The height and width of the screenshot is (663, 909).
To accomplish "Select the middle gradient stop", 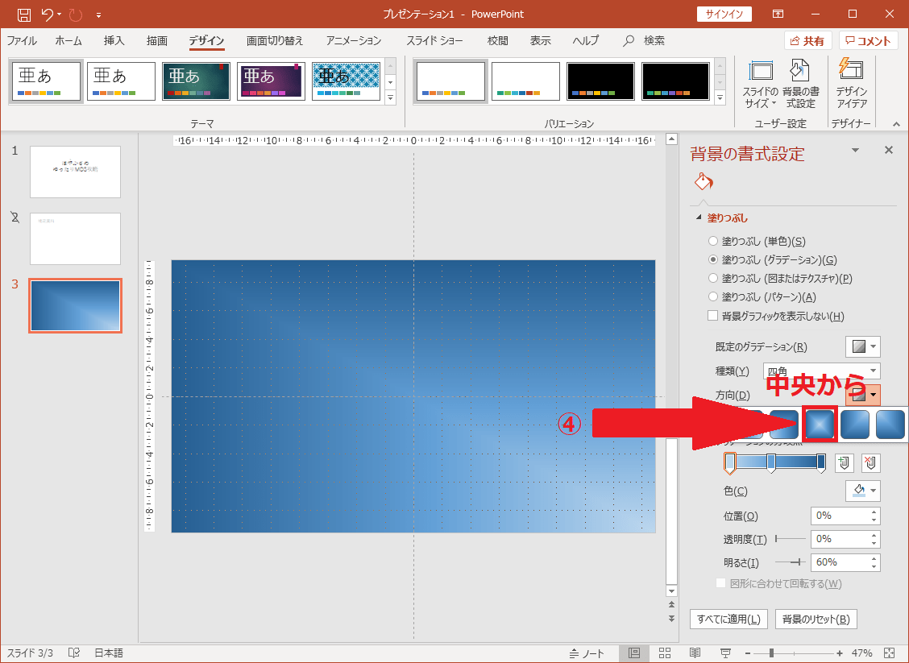I will tap(771, 463).
